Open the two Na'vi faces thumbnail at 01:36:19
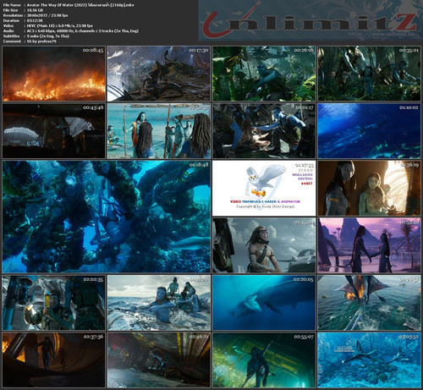The image size is (423, 390). [x=369, y=188]
